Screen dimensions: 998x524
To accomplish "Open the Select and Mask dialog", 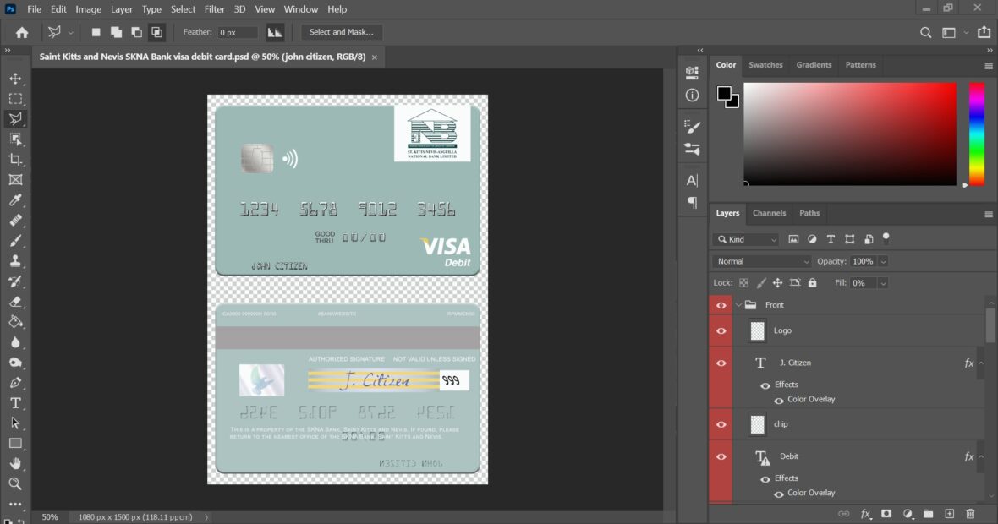I will [x=342, y=31].
